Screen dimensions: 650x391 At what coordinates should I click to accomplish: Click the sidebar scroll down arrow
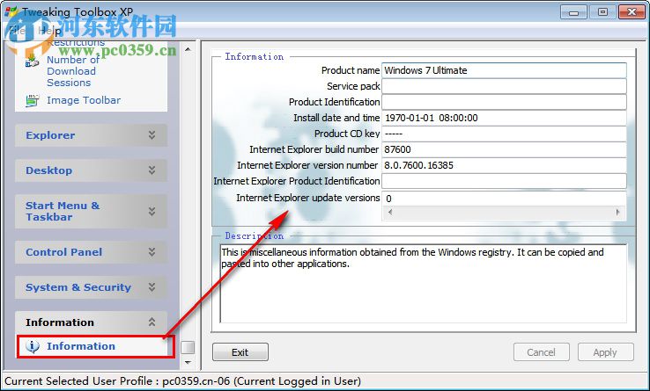click(x=188, y=363)
